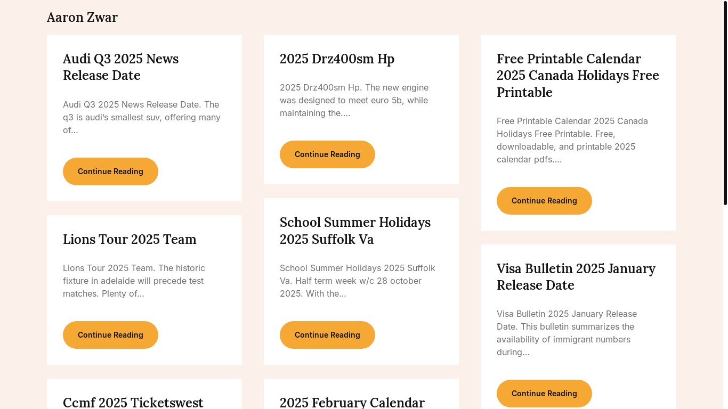
Task: Continue reading the School Summer Holidays post
Action: coord(327,335)
